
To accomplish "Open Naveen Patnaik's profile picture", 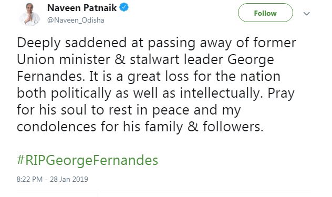I will pos(29,14).
